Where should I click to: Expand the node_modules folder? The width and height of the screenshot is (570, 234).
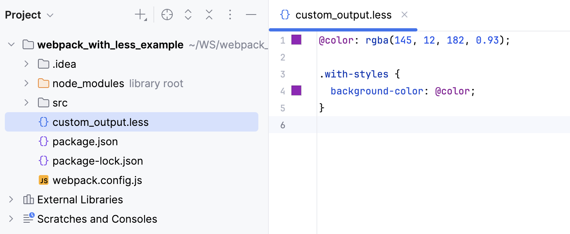27,83
